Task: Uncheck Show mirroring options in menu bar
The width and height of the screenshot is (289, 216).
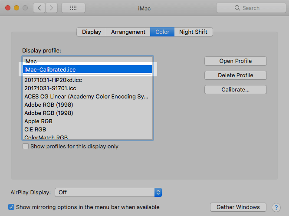Action: [x=11, y=207]
